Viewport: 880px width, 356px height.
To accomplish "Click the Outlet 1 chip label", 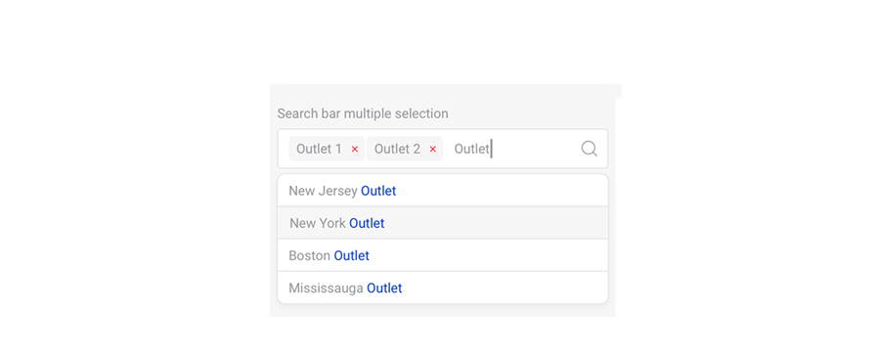I will [319, 149].
